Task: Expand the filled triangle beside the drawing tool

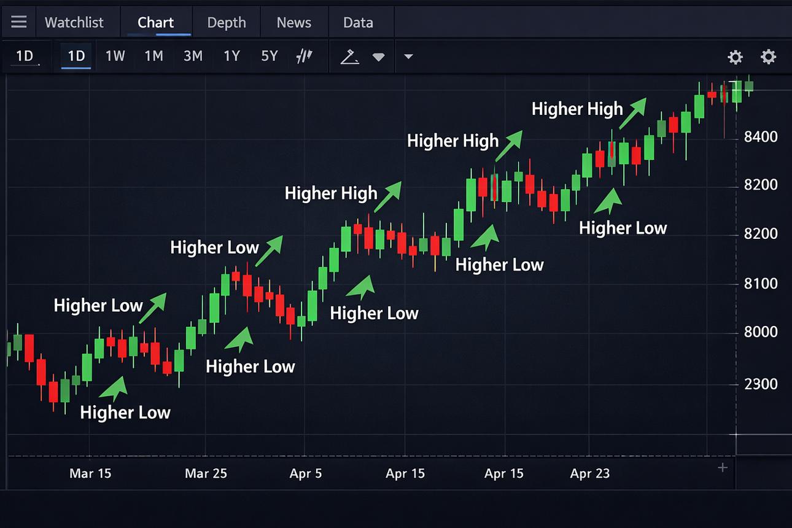Action: pyautogui.click(x=379, y=57)
